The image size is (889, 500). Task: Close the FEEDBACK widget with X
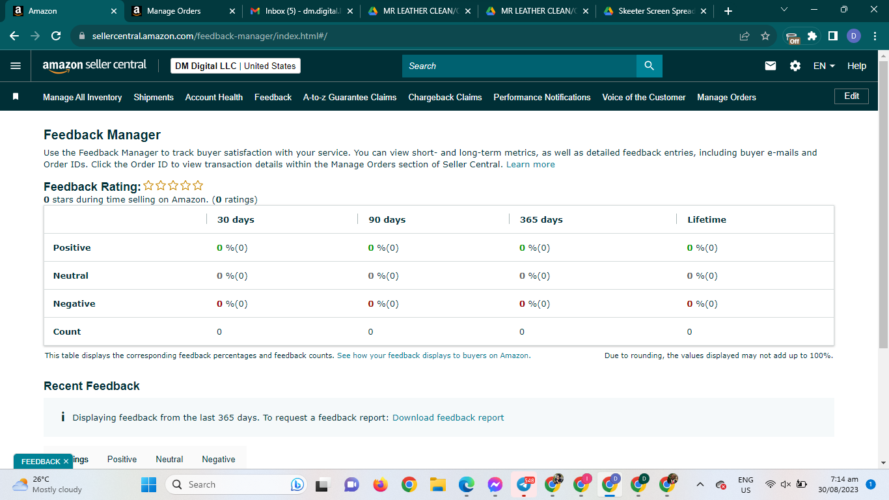pos(66,462)
